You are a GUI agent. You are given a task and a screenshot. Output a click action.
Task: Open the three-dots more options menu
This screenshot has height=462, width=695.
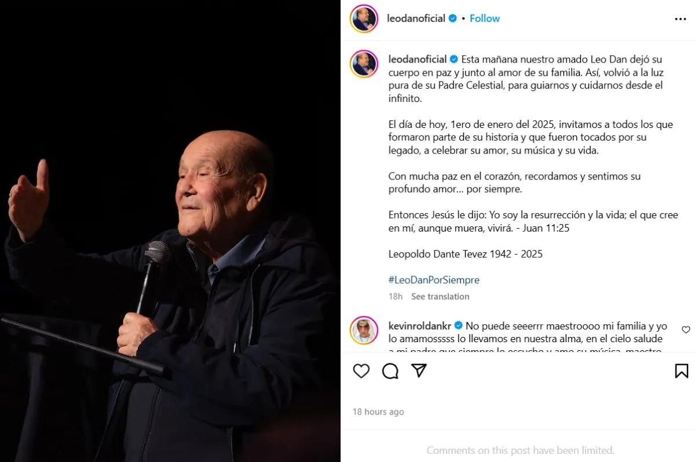(x=681, y=19)
